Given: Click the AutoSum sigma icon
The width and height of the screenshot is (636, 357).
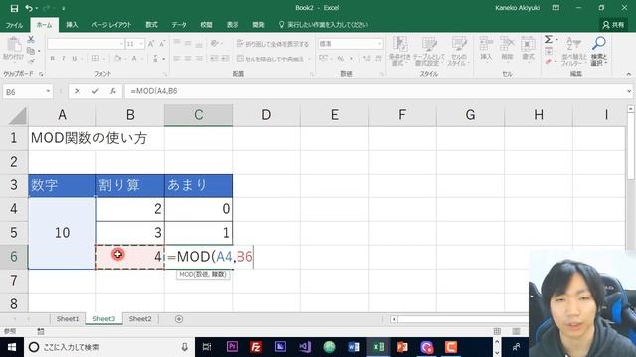Looking at the screenshot, I should tap(549, 40).
